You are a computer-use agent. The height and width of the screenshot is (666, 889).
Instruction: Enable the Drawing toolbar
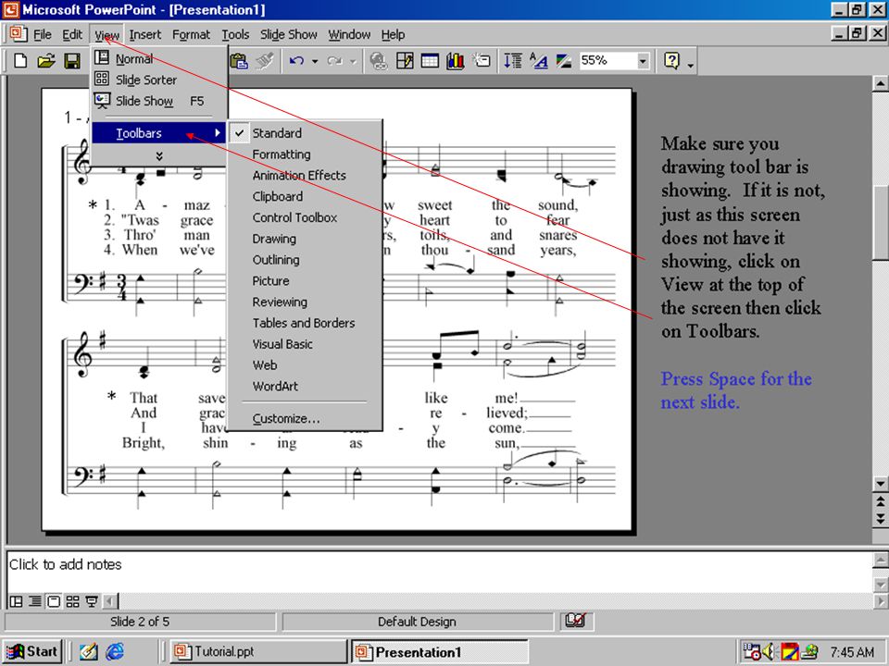tap(305, 239)
